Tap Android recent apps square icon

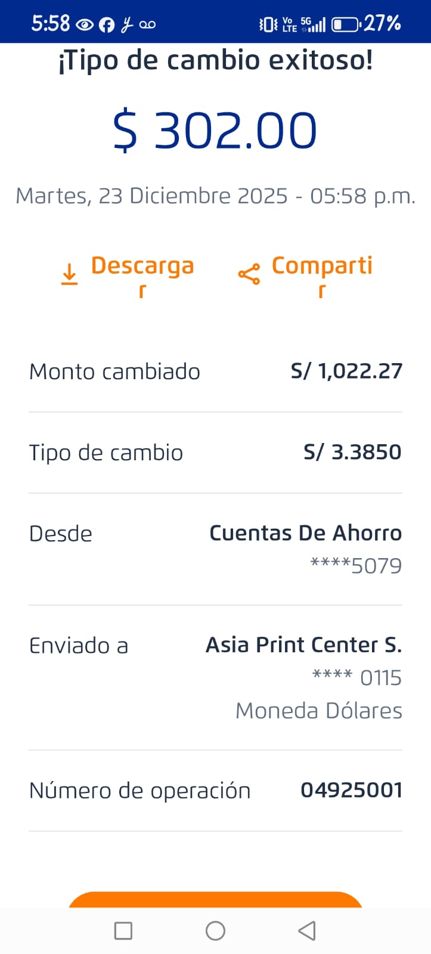click(123, 930)
